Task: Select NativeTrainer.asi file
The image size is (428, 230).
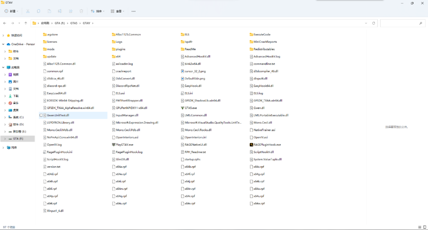Action: [263, 130]
